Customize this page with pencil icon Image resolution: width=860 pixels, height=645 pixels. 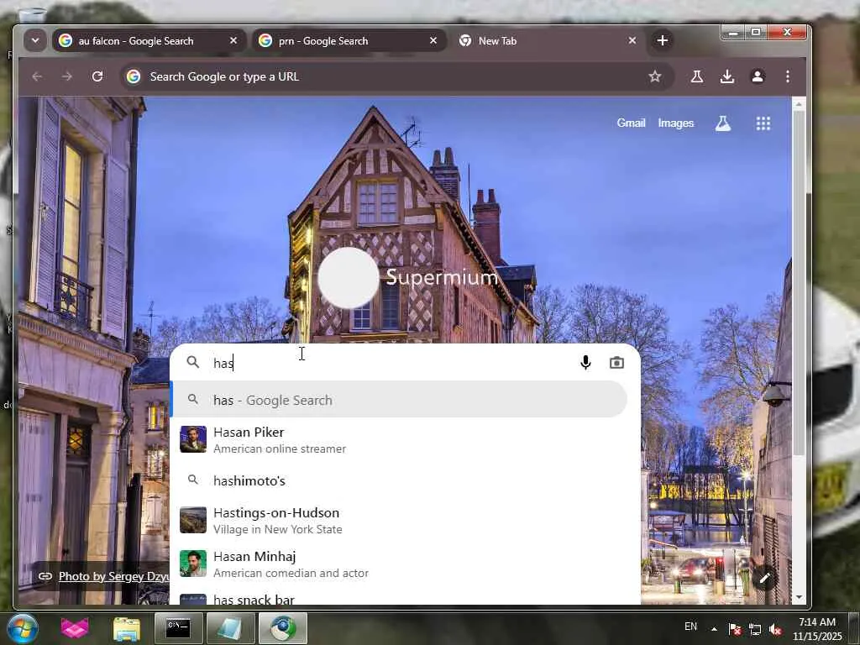tap(764, 578)
